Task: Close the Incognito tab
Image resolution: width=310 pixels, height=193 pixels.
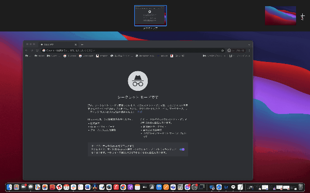Action: (x=75, y=45)
